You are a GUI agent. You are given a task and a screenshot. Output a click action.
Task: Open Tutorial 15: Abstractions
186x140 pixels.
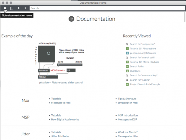(143, 49)
